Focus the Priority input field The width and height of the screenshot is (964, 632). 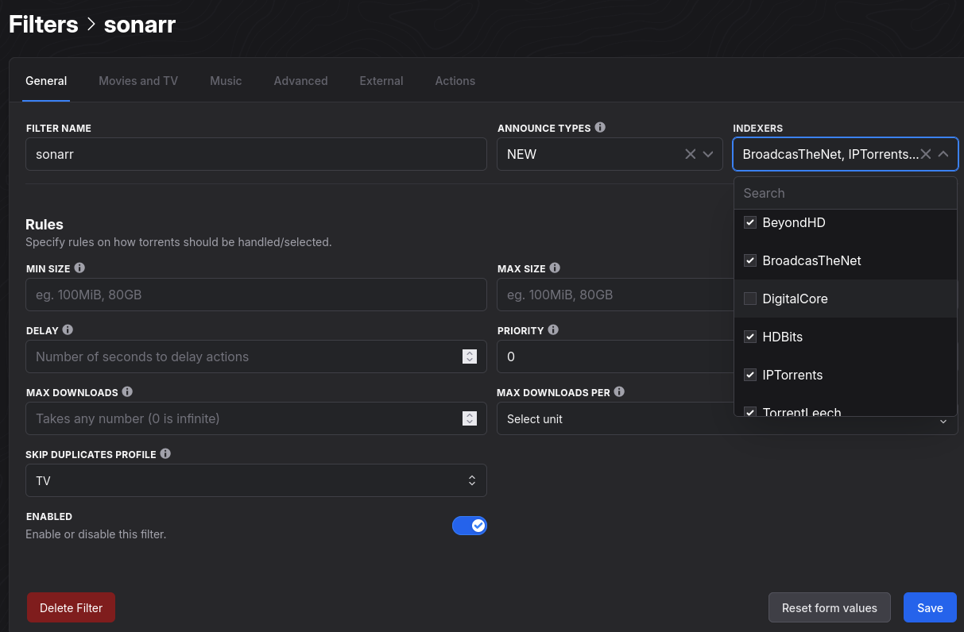tap(615, 356)
